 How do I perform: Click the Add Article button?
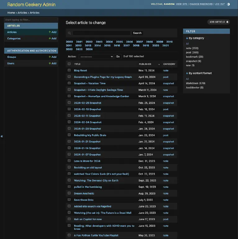(x=219, y=22)
